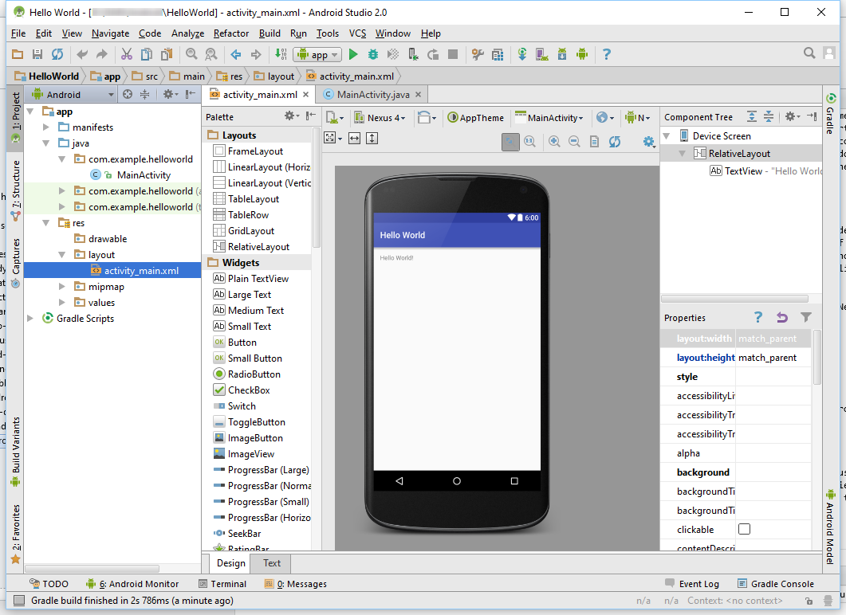Open the Event Log

[x=692, y=584]
